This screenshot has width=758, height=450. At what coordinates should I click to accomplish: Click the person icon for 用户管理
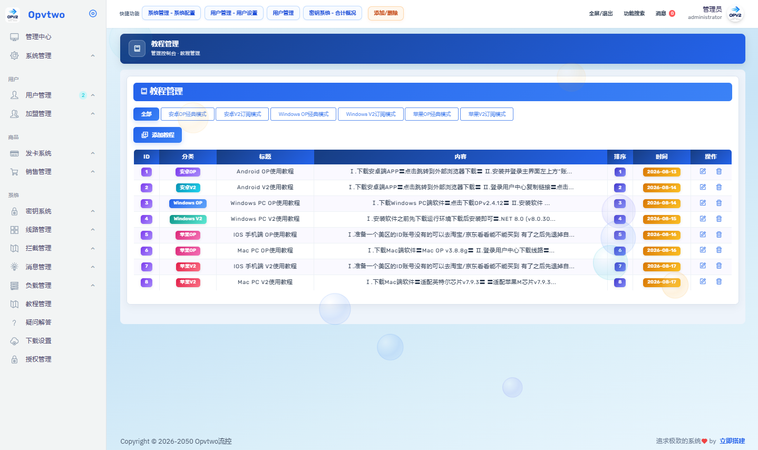click(x=14, y=95)
